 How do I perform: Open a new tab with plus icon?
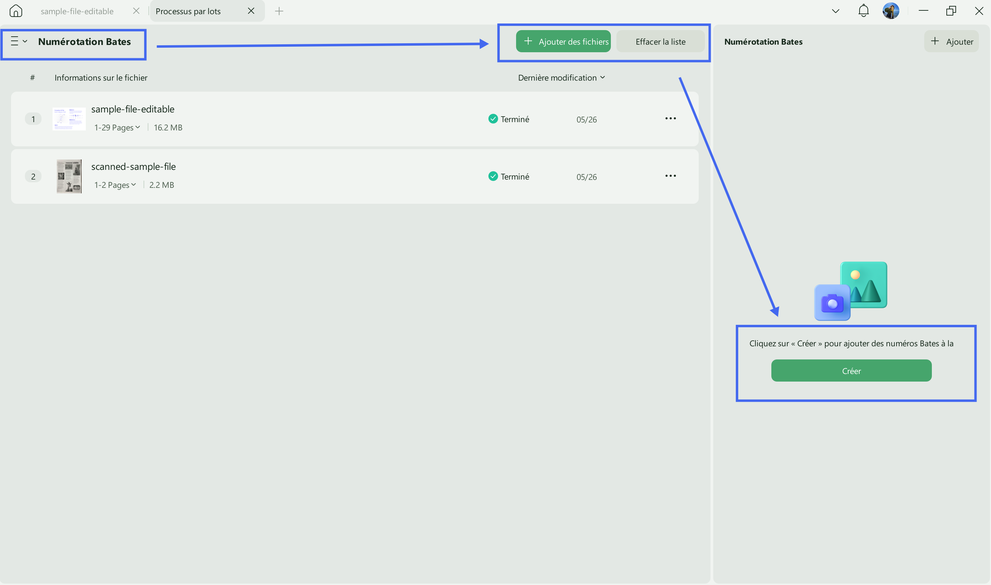pos(279,11)
